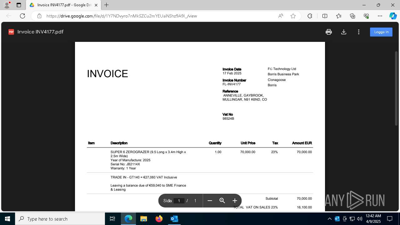
Task: Click the page vertical scrollbar
Action: [396, 88]
